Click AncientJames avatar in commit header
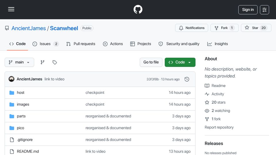276x155 pixels. [x=11, y=79]
